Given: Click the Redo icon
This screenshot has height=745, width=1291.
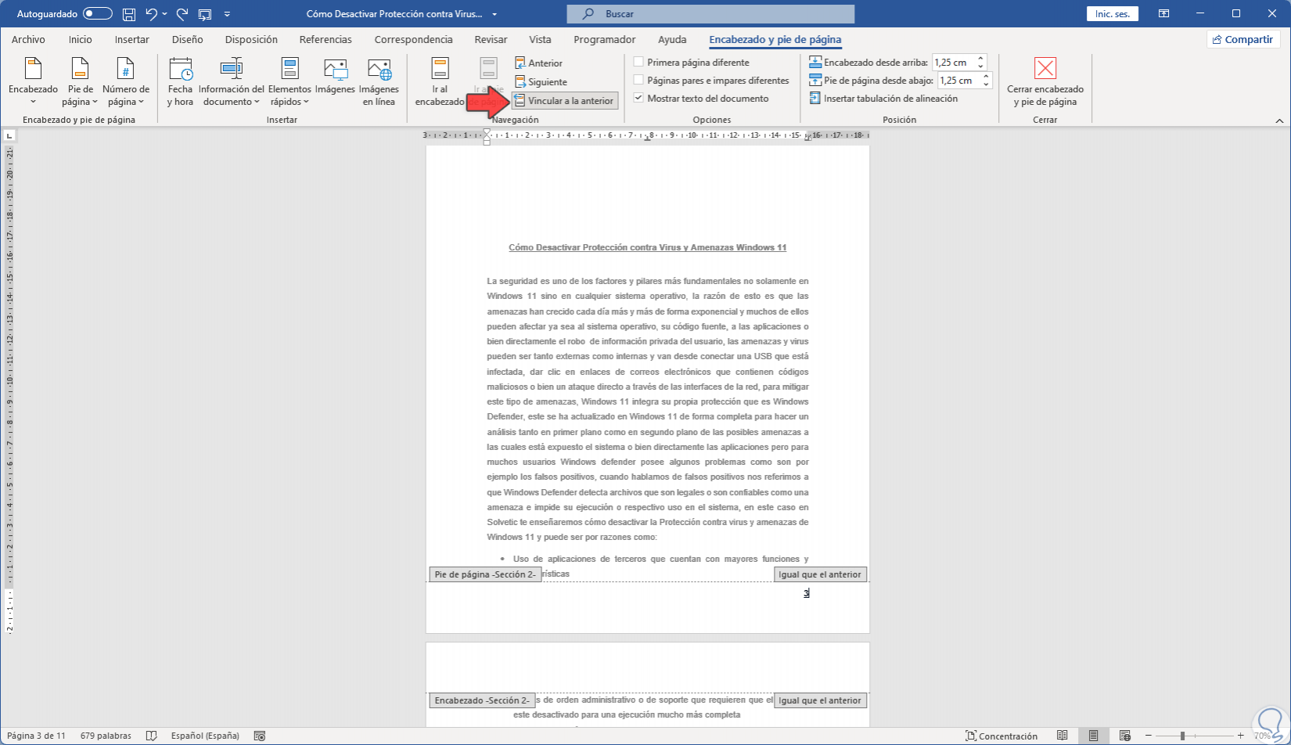Looking at the screenshot, I should point(182,14).
